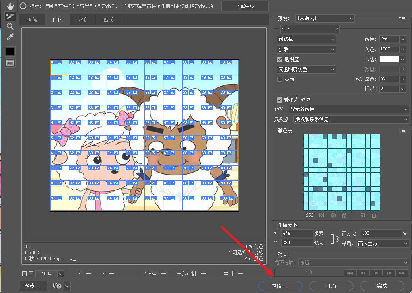
Task: Switch to the 优化 tab
Action: 57,20
